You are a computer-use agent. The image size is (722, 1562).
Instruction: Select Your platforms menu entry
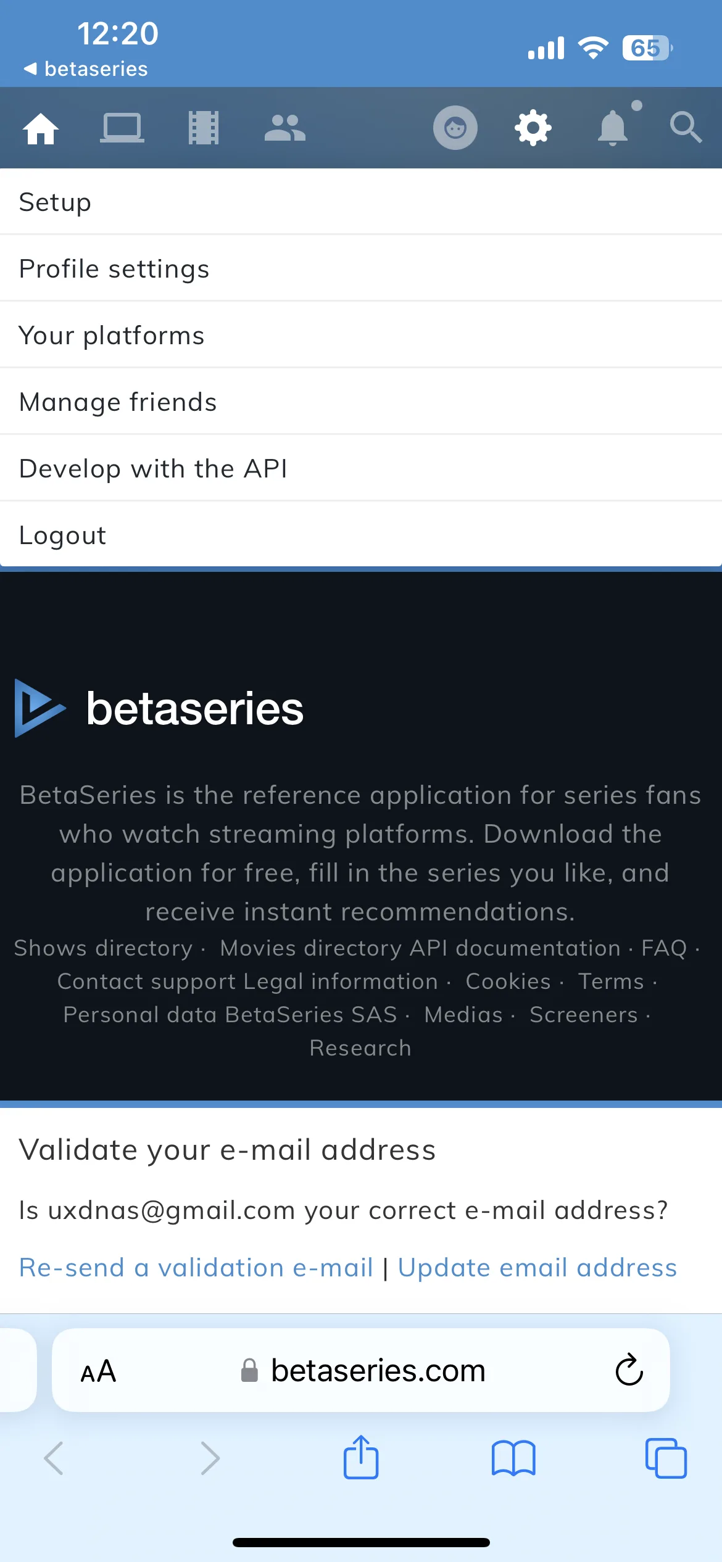(361, 335)
